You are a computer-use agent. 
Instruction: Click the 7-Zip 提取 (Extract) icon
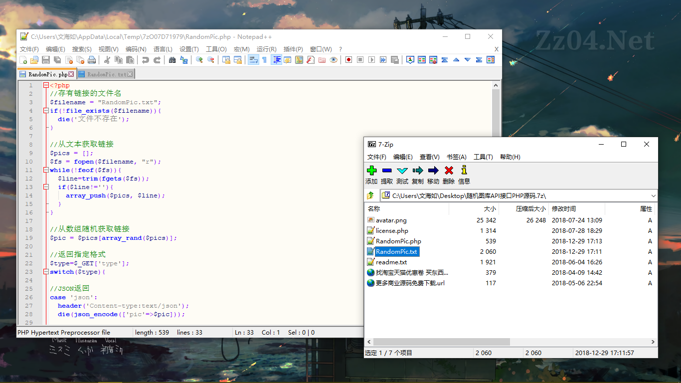387,171
